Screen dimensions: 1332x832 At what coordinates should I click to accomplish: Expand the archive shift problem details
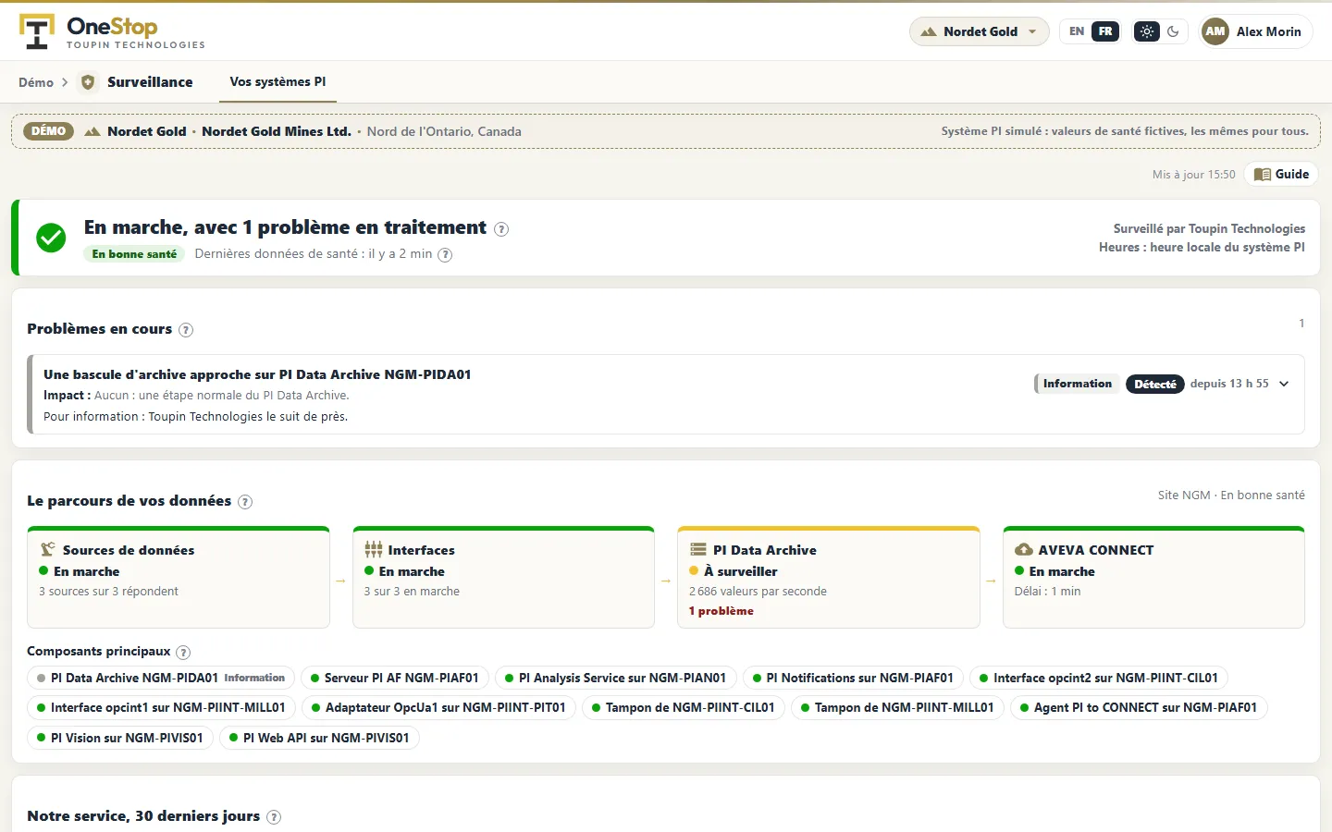pyautogui.click(x=1284, y=384)
